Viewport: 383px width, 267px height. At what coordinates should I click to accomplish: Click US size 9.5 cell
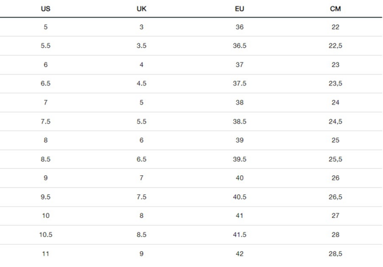point(46,197)
